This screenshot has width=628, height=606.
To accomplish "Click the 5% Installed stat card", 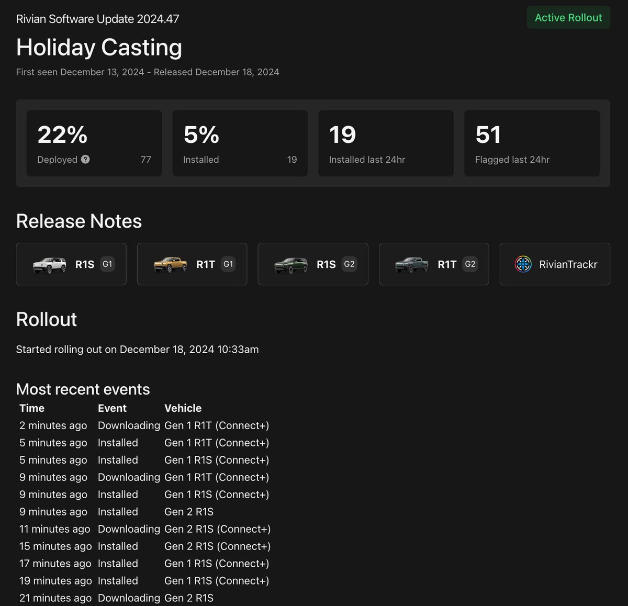I will [x=240, y=143].
